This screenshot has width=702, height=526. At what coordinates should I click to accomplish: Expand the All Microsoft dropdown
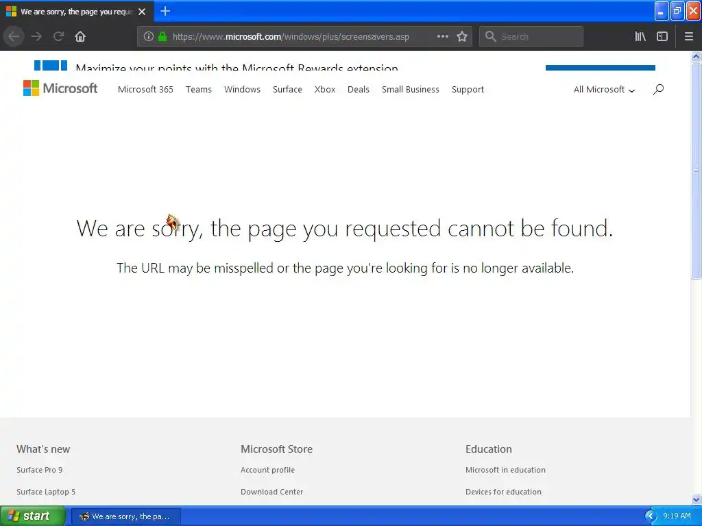(604, 90)
